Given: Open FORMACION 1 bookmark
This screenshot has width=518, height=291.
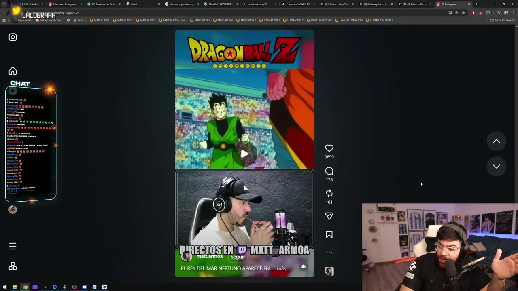Looking at the screenshot, I should (x=270, y=20).
